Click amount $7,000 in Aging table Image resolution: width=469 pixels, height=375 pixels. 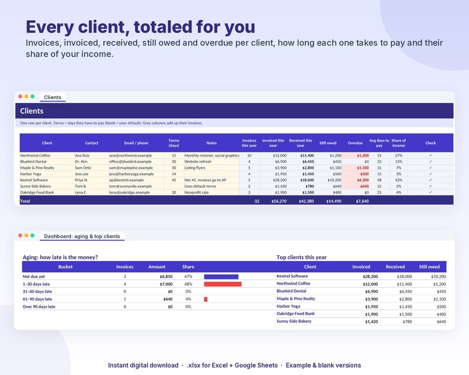tap(166, 284)
